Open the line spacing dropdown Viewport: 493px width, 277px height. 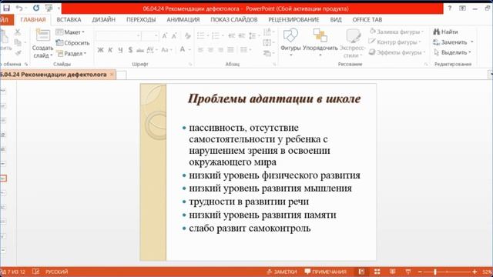point(254,36)
